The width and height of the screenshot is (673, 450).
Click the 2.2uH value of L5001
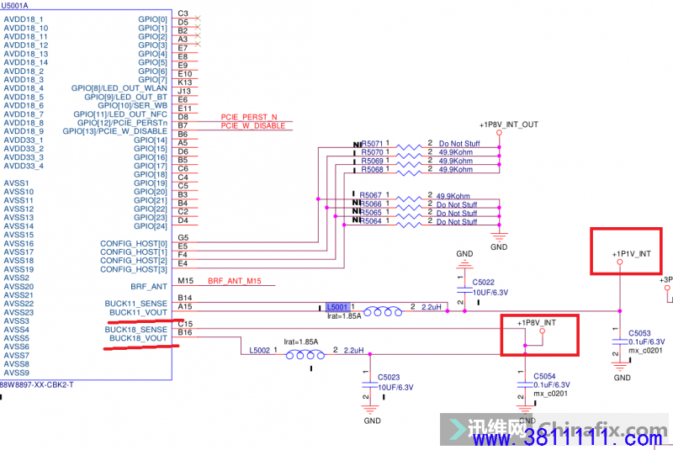[x=432, y=307]
